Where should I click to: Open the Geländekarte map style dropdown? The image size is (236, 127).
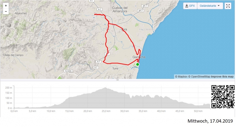pyautogui.click(x=209, y=6)
